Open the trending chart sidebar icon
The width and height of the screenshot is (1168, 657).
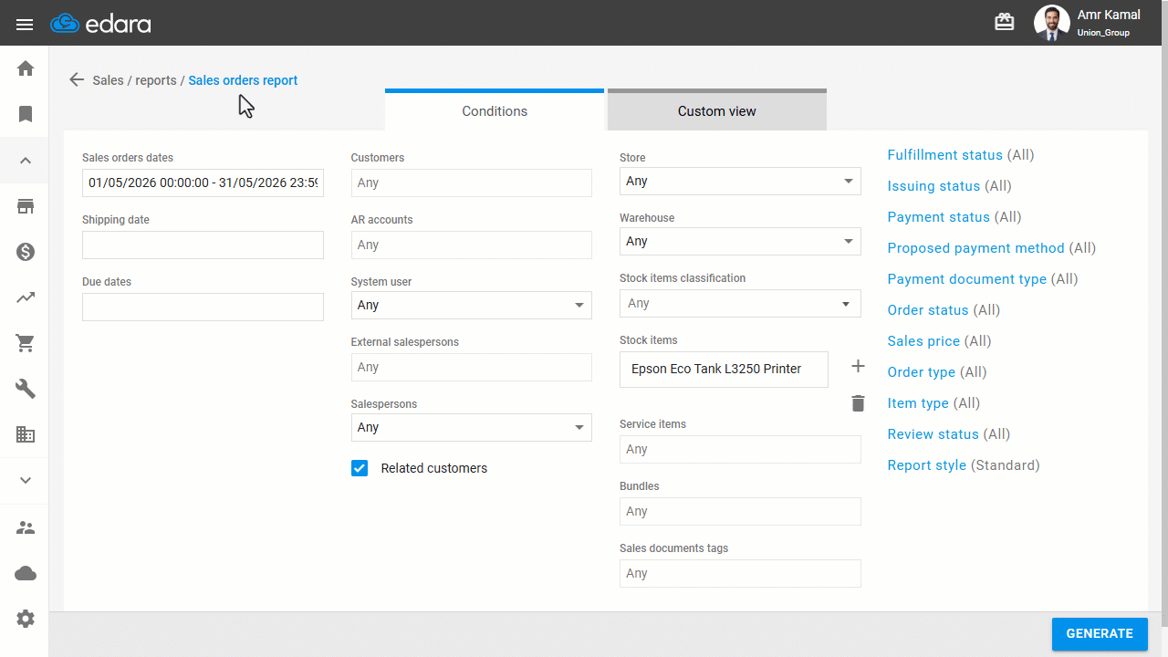[26, 297]
